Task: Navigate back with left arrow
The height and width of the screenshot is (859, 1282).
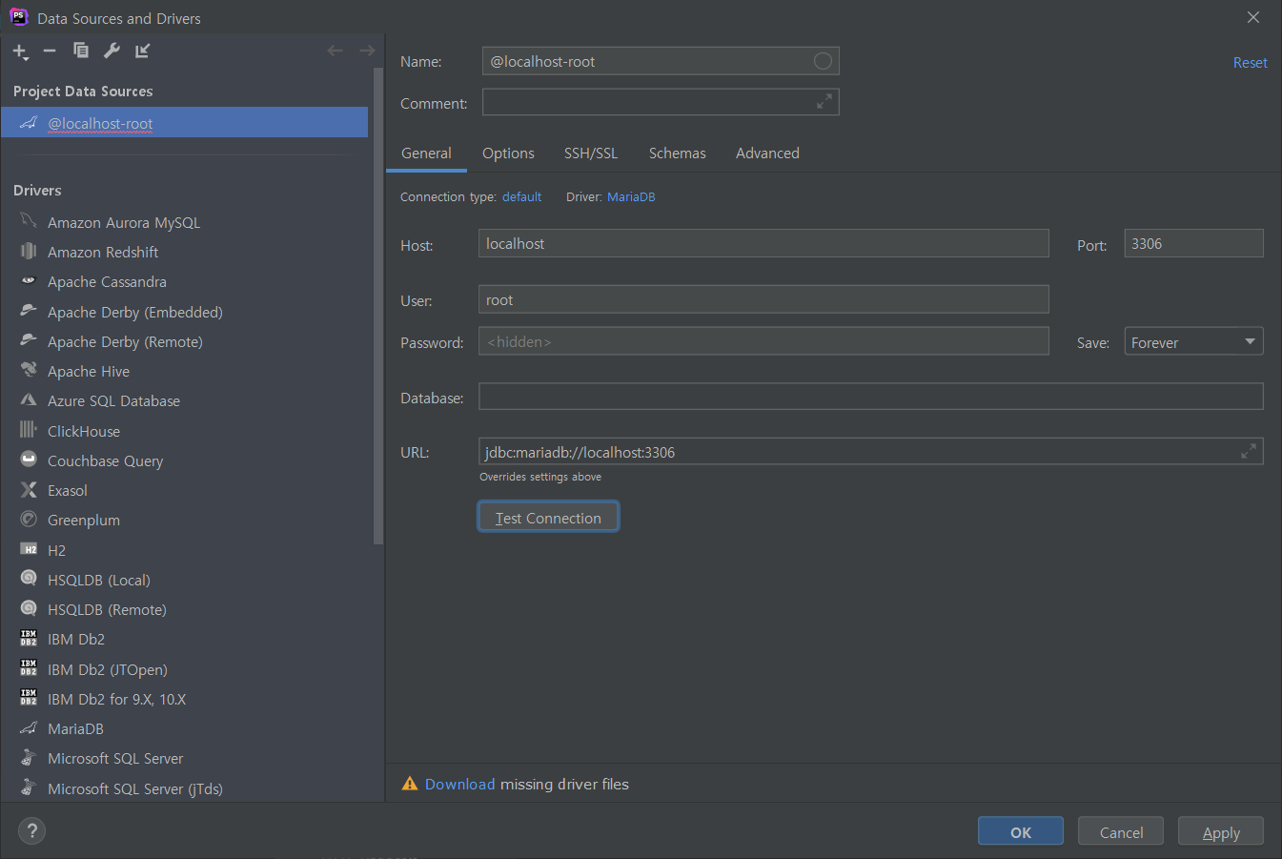Action: pos(335,51)
